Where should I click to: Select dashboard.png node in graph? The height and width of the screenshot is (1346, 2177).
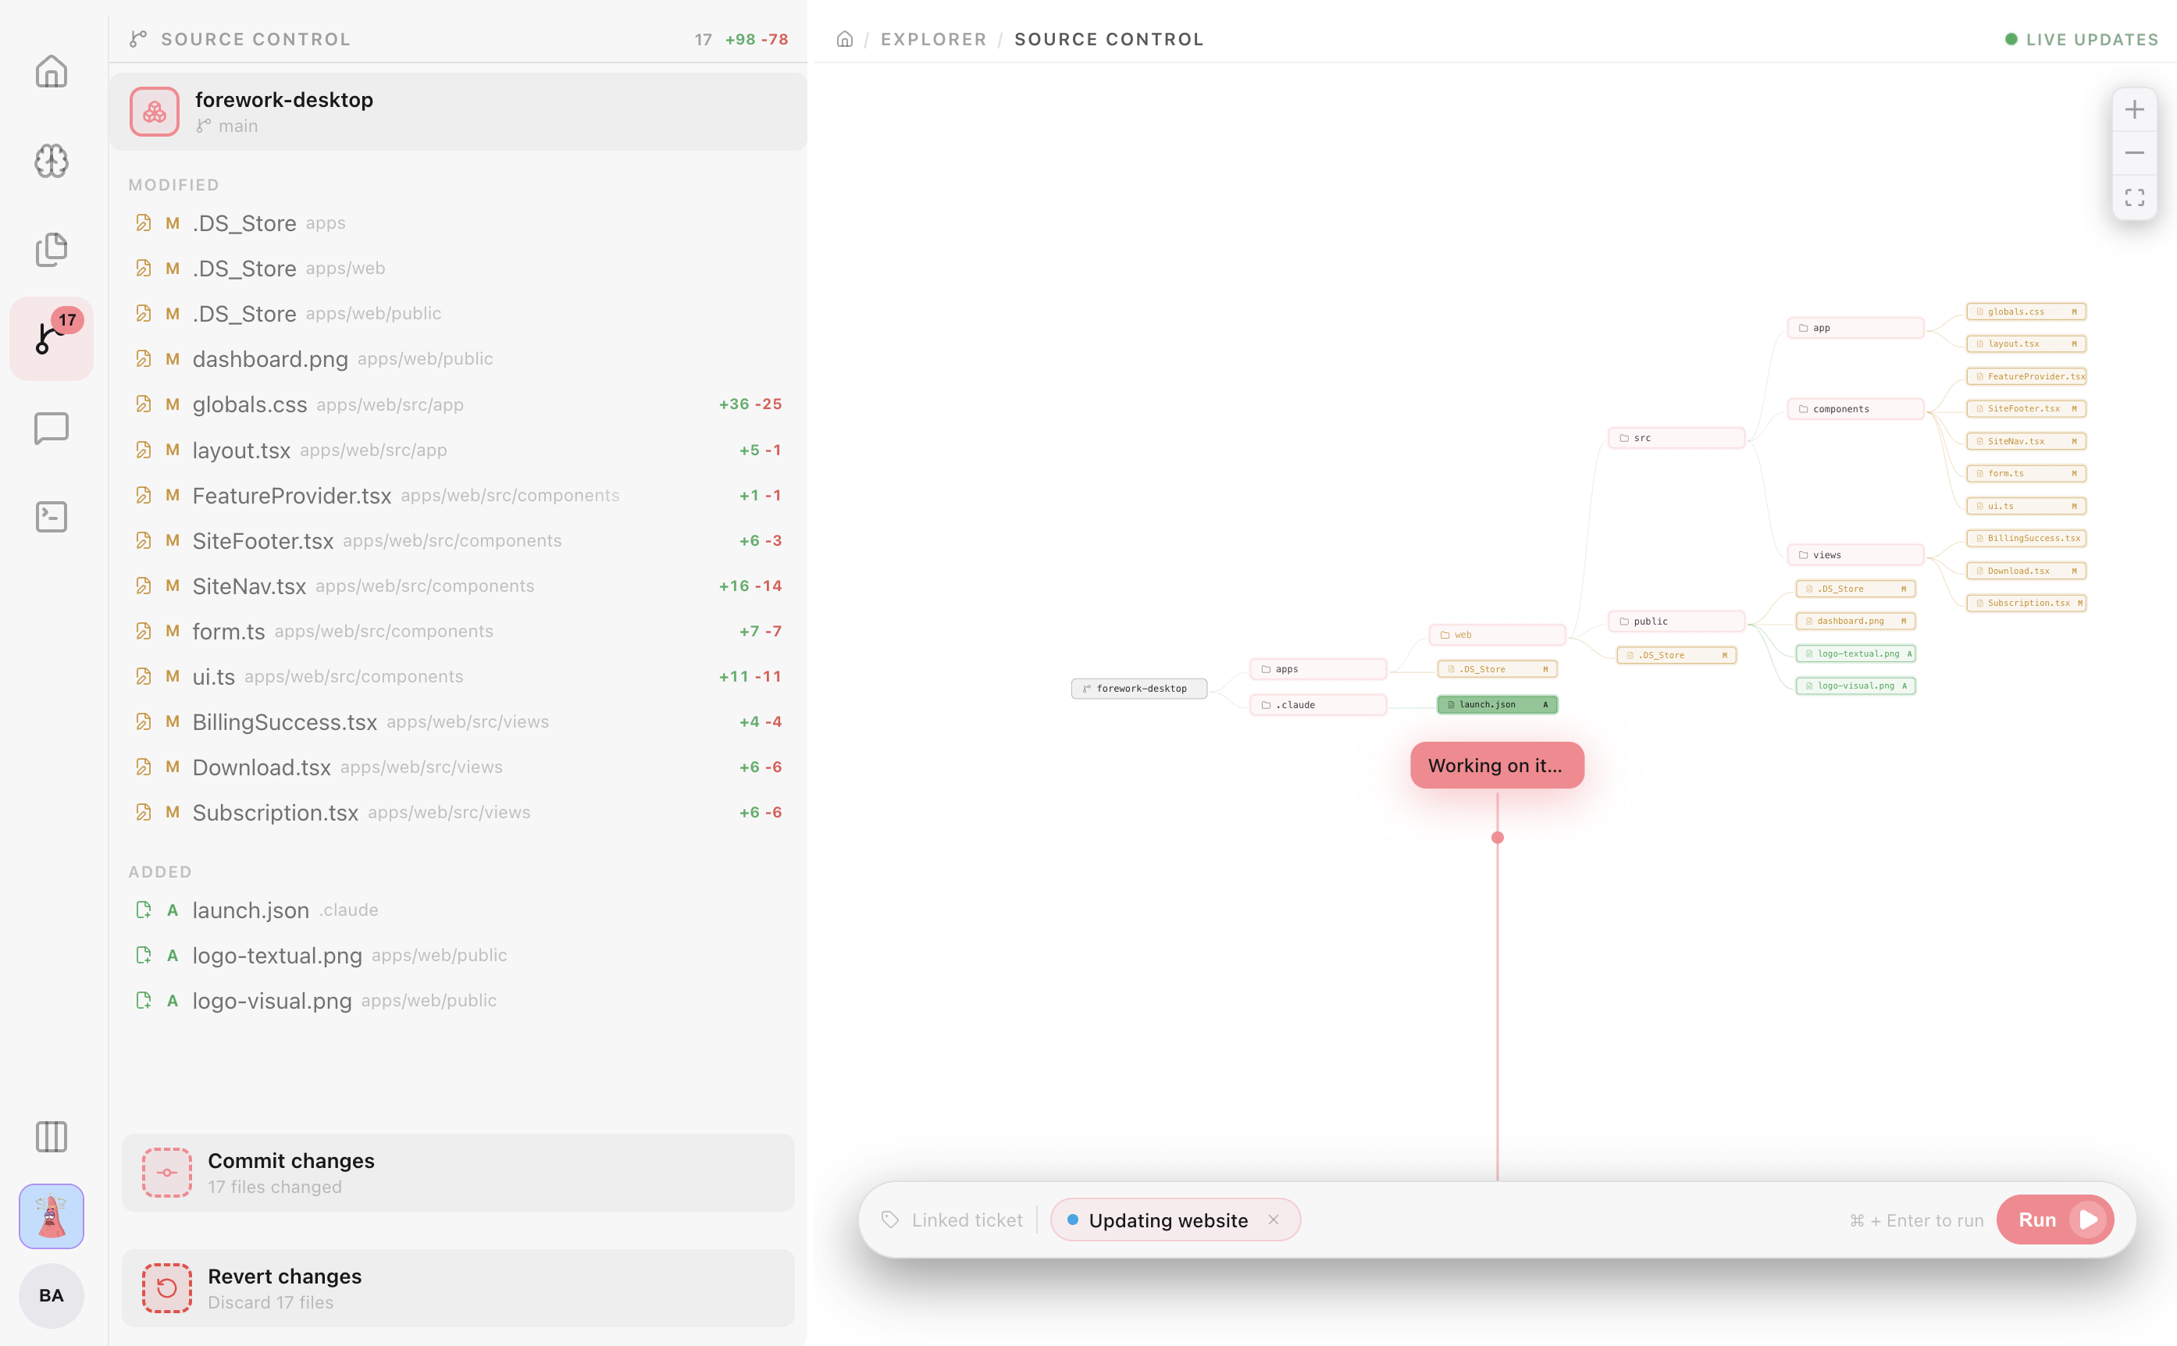pos(1855,621)
